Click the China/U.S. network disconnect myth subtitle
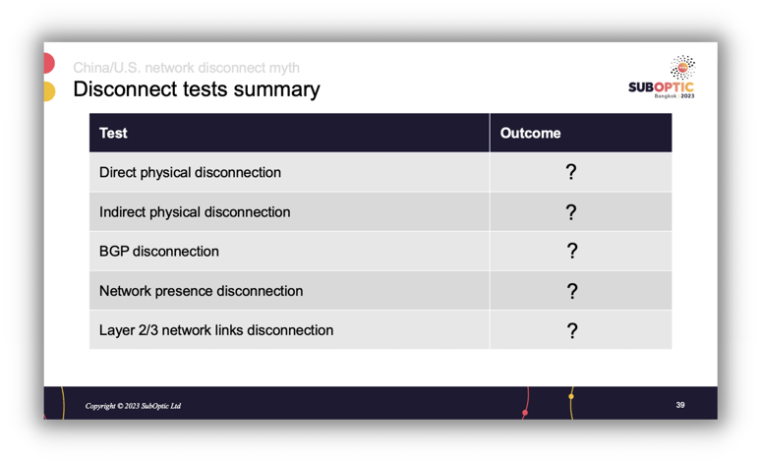 [x=186, y=68]
